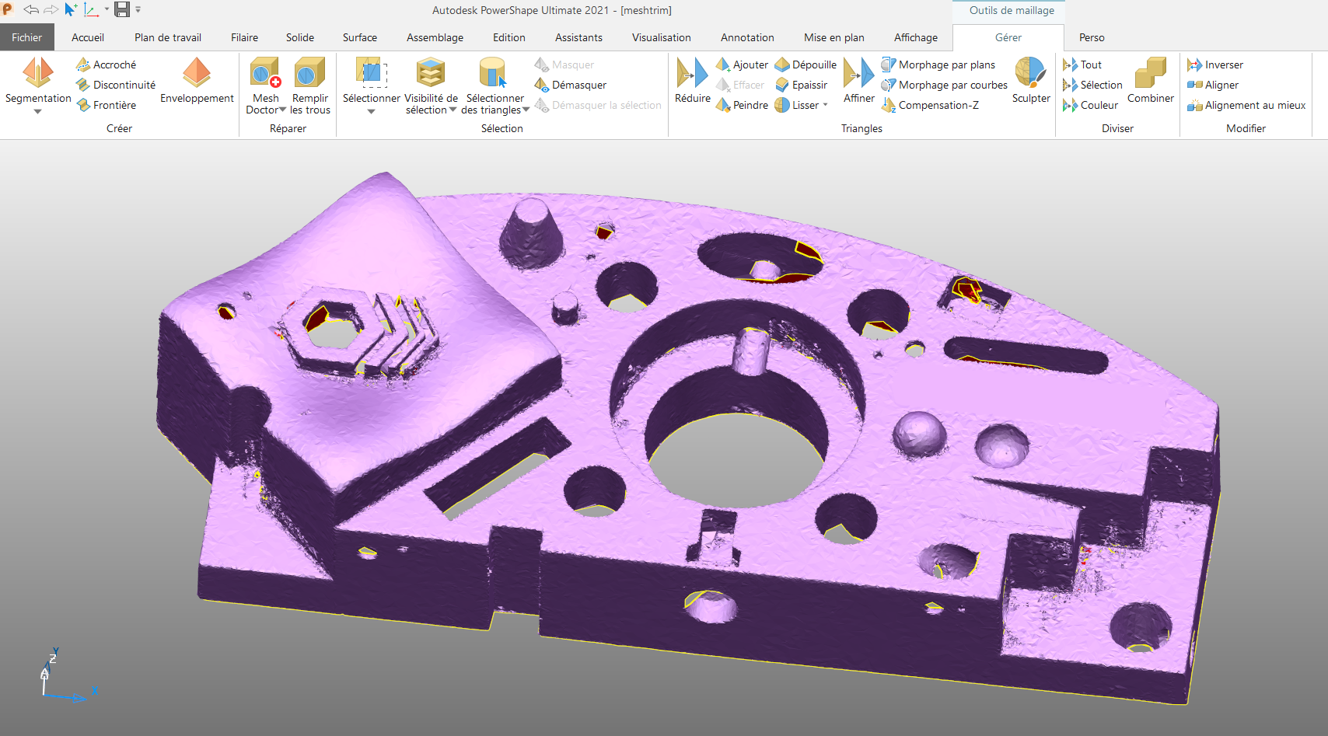Click the Segmentation tool icon
This screenshot has width=1328, height=736.
coord(37,73)
